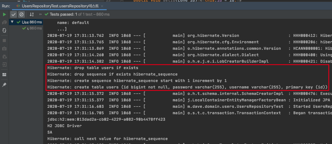Collapse the root test node arrow
The image size is (332, 144).
(x=12, y=22)
